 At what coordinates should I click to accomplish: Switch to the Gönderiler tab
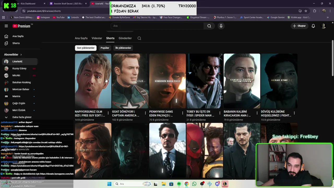125,38
